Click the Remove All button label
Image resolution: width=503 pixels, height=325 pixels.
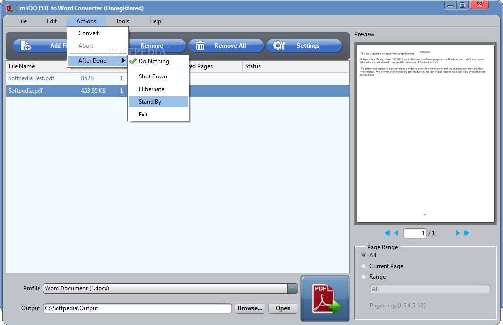(230, 46)
